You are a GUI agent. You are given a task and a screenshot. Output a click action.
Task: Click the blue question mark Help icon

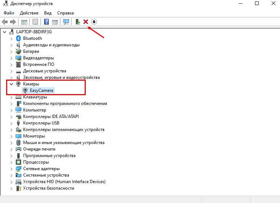point(46,22)
